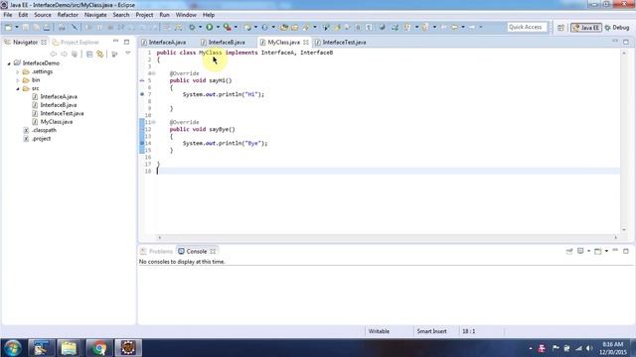
Task: Click the green Run button in toolbar
Action: (x=210, y=27)
